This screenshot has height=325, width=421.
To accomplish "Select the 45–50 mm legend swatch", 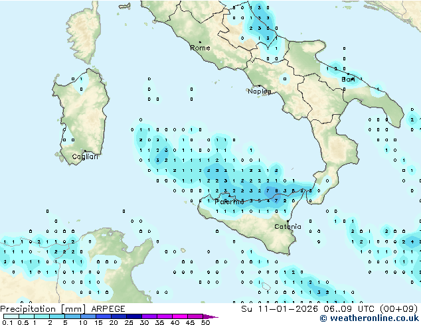I will click(195, 316).
